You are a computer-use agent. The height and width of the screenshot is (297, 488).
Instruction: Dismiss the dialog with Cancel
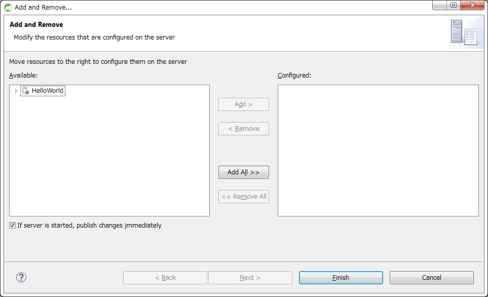pyautogui.click(x=431, y=278)
